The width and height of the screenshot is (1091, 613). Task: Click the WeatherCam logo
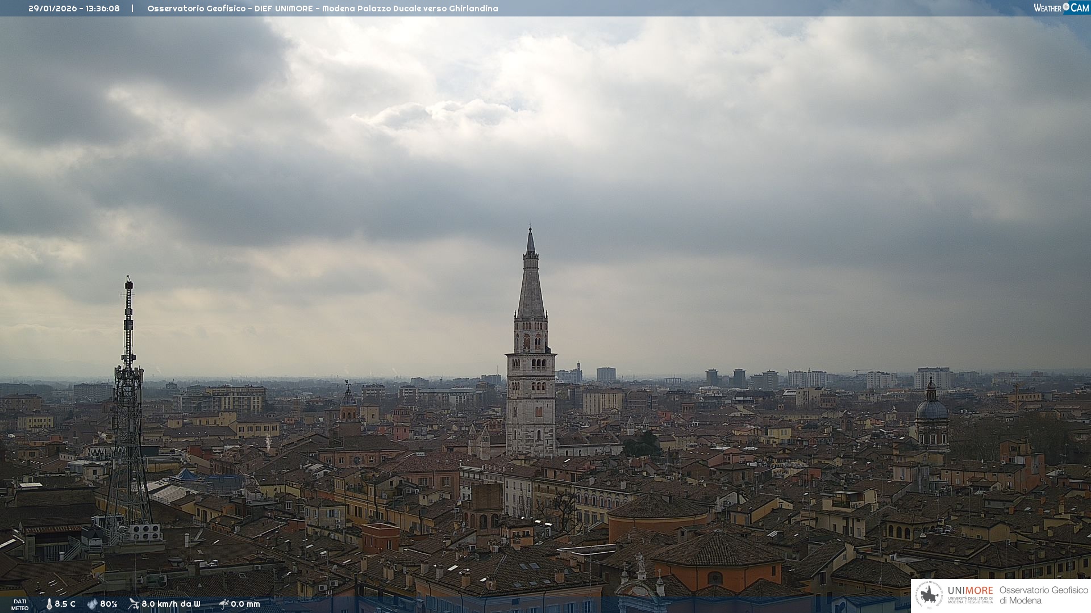pyautogui.click(x=1061, y=7)
